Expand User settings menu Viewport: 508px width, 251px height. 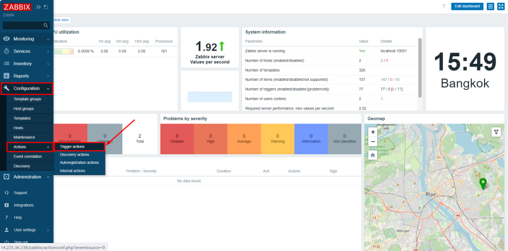(48, 230)
